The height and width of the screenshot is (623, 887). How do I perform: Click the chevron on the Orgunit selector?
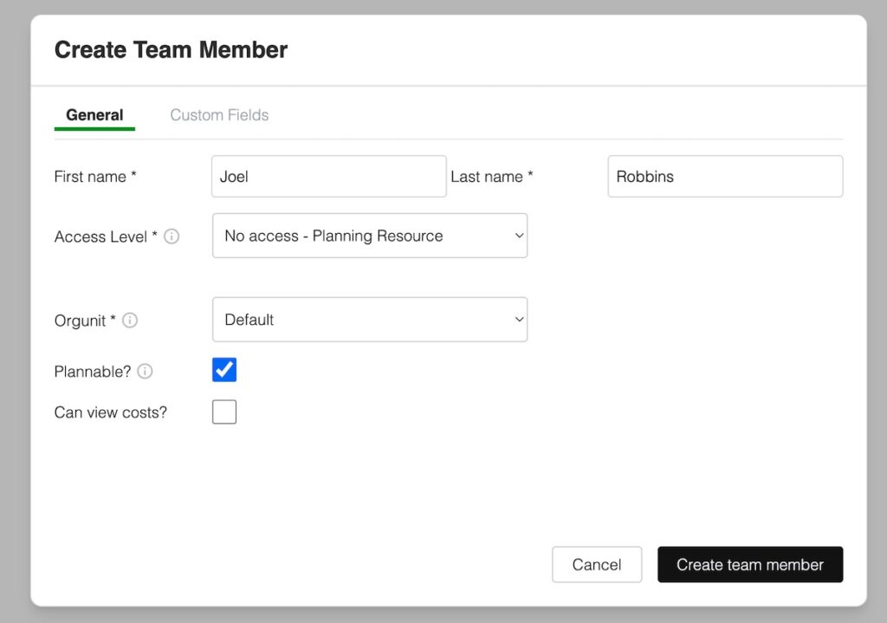(517, 319)
